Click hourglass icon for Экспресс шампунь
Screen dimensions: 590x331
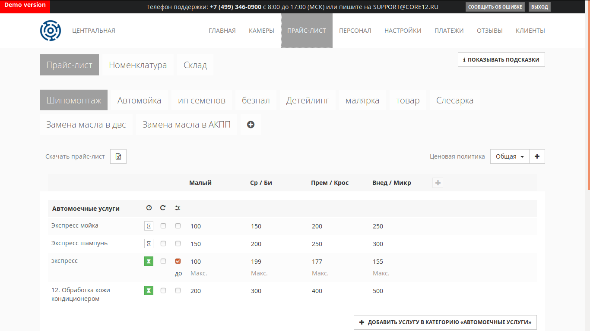(149, 244)
